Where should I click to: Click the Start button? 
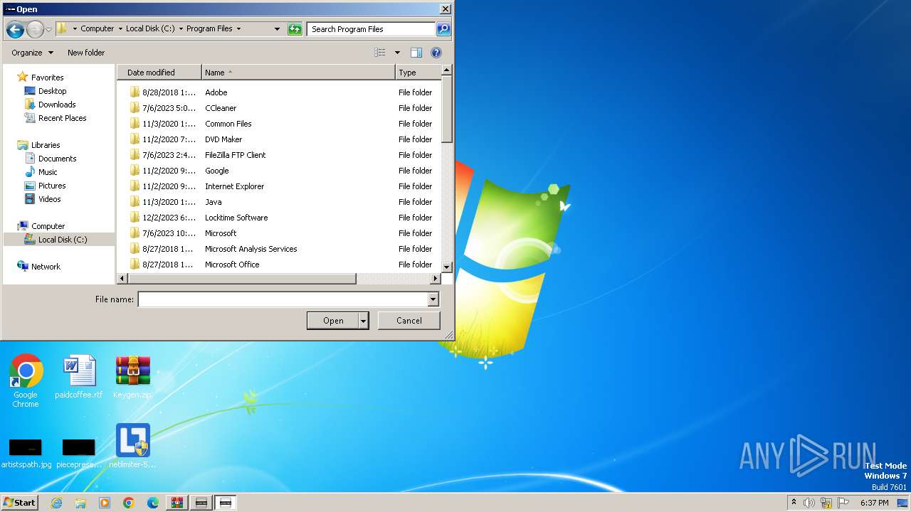pos(19,503)
